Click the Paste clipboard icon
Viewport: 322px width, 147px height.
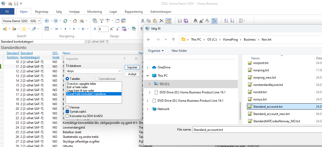(155, 21)
